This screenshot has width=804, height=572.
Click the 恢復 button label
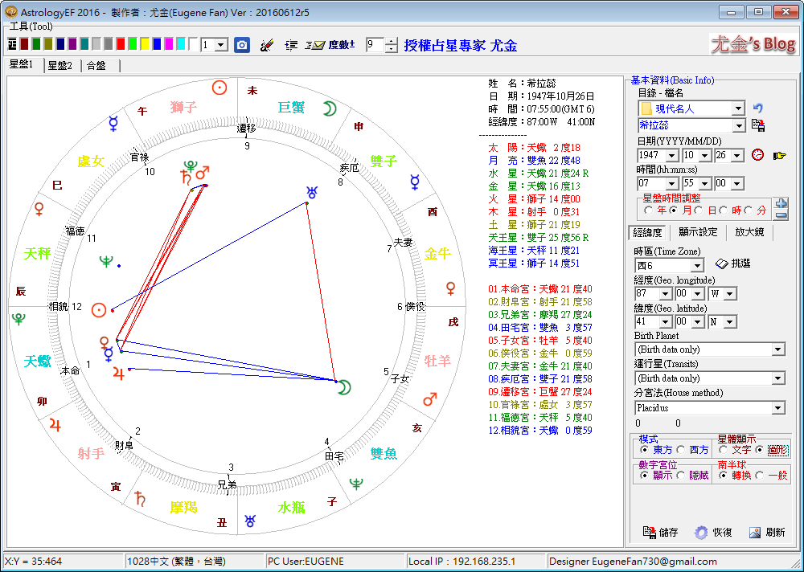[722, 533]
